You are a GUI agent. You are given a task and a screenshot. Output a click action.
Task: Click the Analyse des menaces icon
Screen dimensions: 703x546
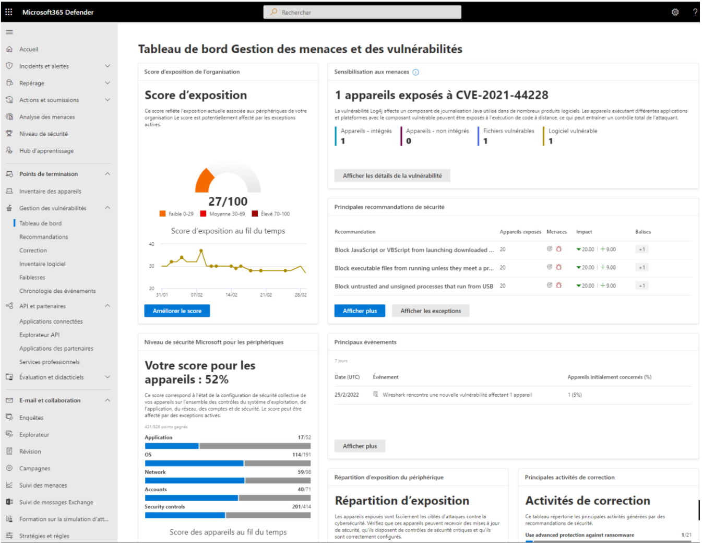click(x=9, y=117)
